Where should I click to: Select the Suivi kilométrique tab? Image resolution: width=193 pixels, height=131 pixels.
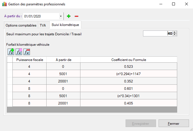(x=65, y=25)
